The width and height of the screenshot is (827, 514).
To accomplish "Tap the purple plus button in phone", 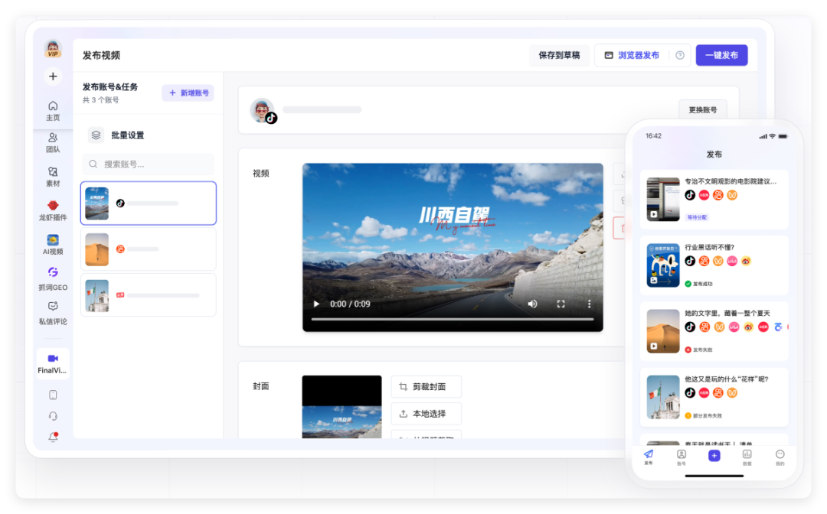I will click(x=714, y=456).
